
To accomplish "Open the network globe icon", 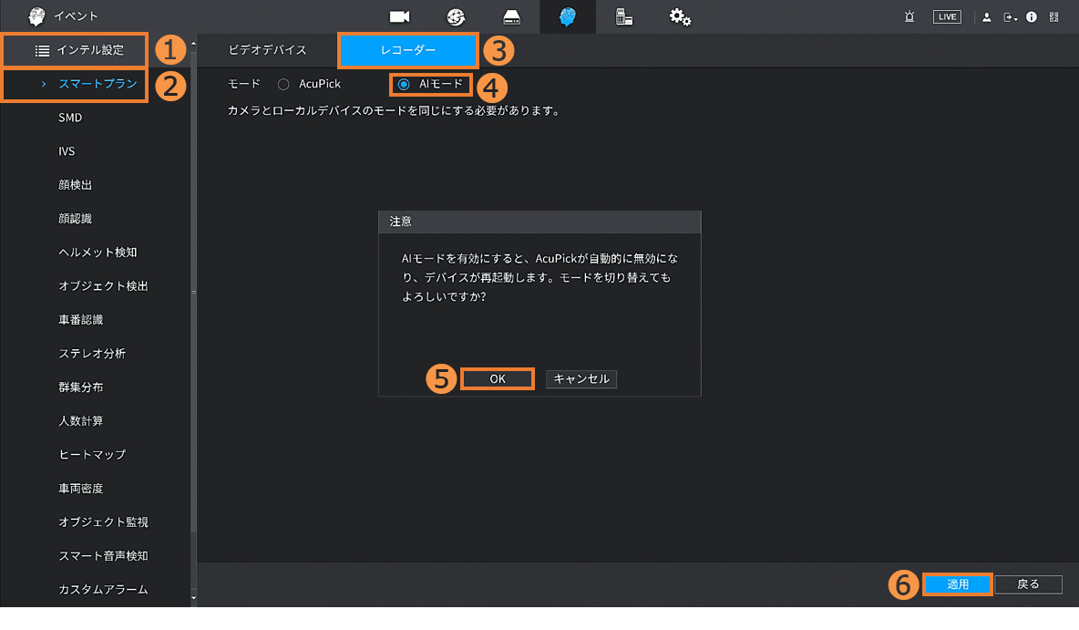I will 456,16.
